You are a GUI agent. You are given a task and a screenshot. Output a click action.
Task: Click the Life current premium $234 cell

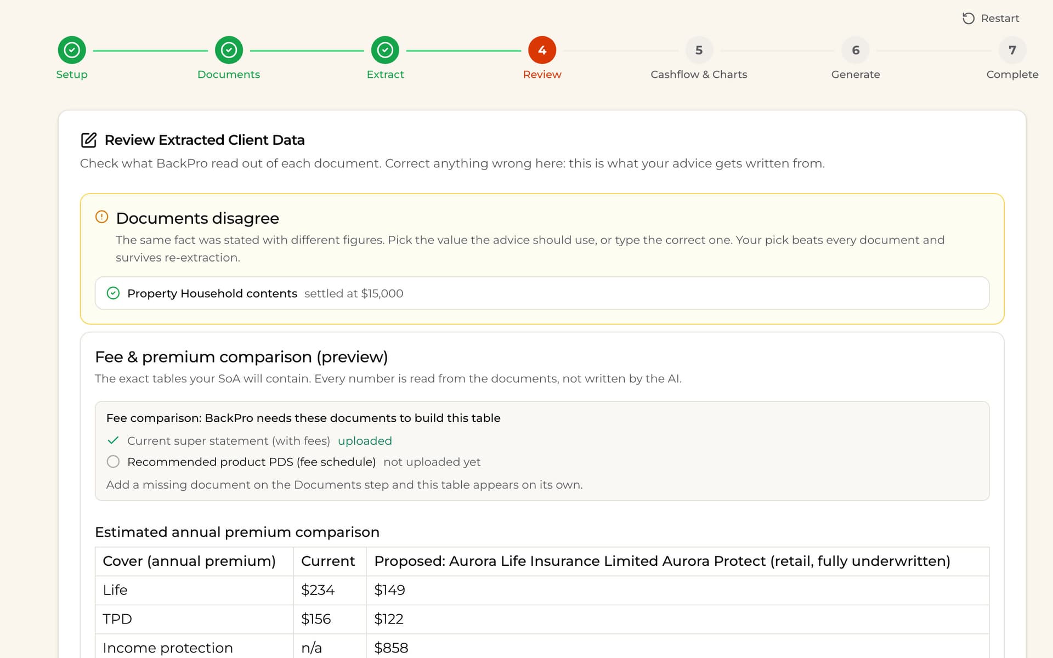pos(330,590)
